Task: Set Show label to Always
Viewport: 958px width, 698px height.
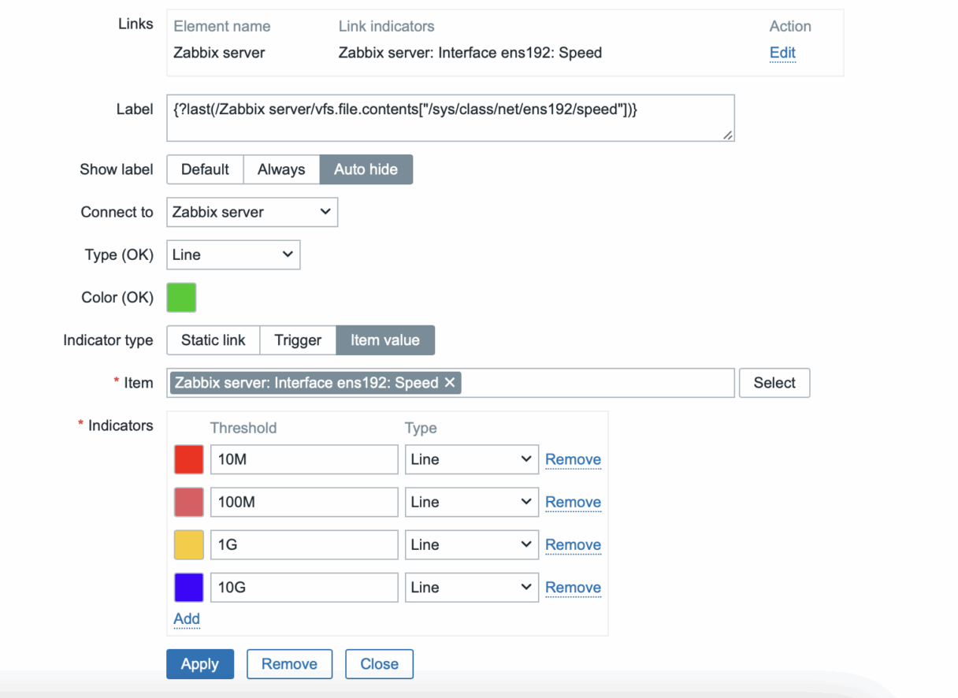Action: tap(281, 169)
